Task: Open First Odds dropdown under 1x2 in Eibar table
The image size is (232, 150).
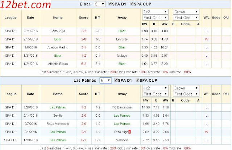Action: (x=155, y=18)
